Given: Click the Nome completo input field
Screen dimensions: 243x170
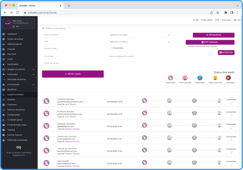Looking at the screenshot, I should click(74, 35).
